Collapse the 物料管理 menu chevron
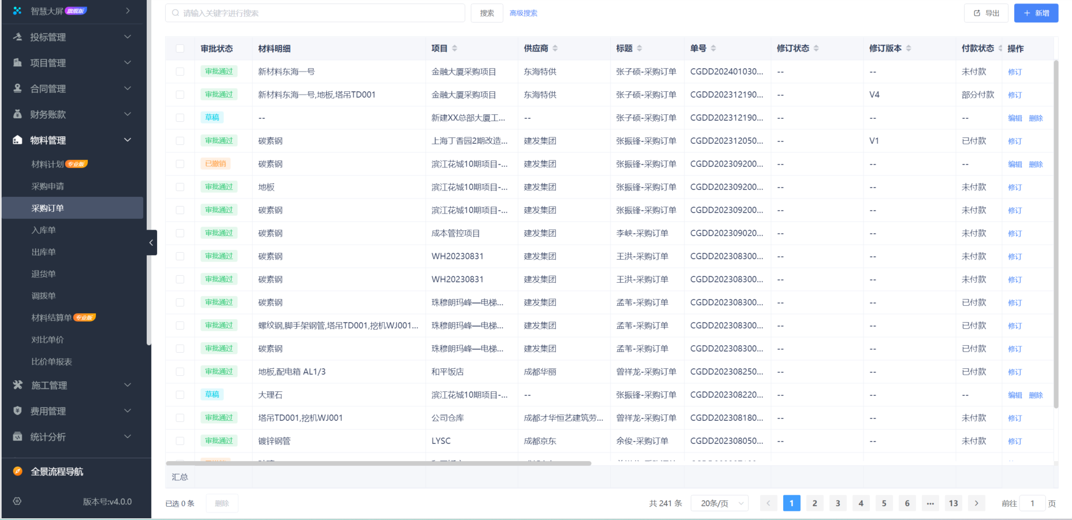 127,140
